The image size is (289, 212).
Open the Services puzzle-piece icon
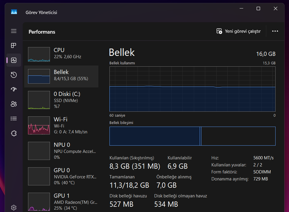14,133
